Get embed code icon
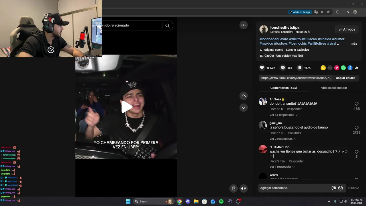Image resolution: width=366 pixels, height=206 pixels. pyautogui.click(x=330, y=68)
